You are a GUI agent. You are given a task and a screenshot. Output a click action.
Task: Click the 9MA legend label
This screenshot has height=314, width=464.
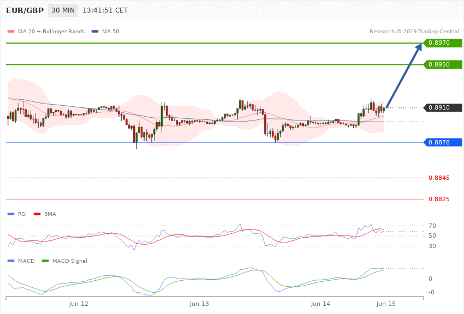pyautogui.click(x=50, y=214)
